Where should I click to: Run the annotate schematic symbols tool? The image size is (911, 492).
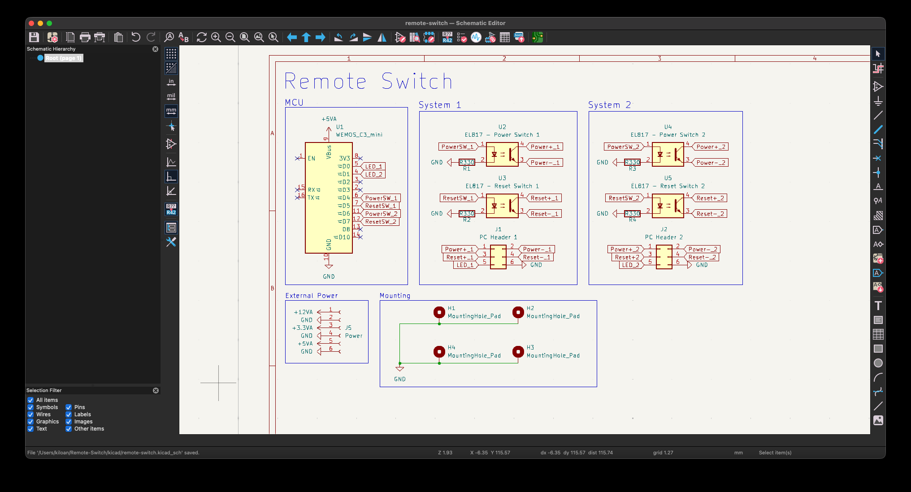[x=447, y=37]
